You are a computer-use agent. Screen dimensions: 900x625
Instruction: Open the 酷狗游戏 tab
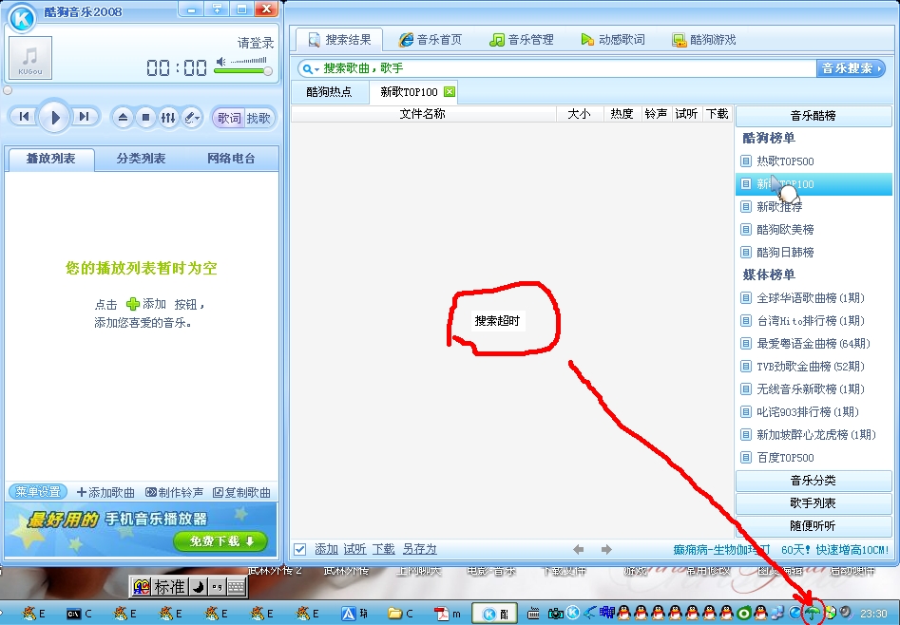point(704,40)
